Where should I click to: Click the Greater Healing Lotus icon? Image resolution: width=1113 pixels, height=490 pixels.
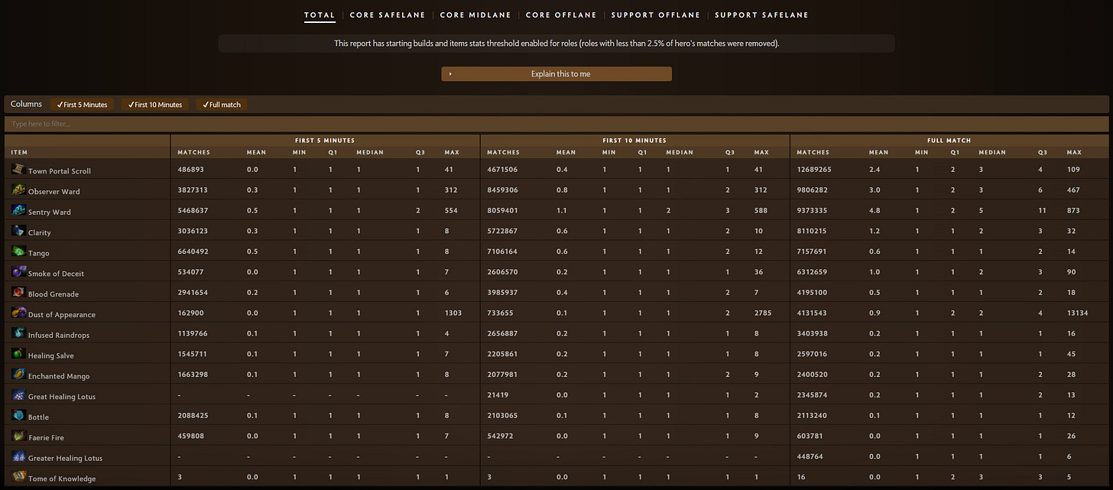tap(18, 457)
